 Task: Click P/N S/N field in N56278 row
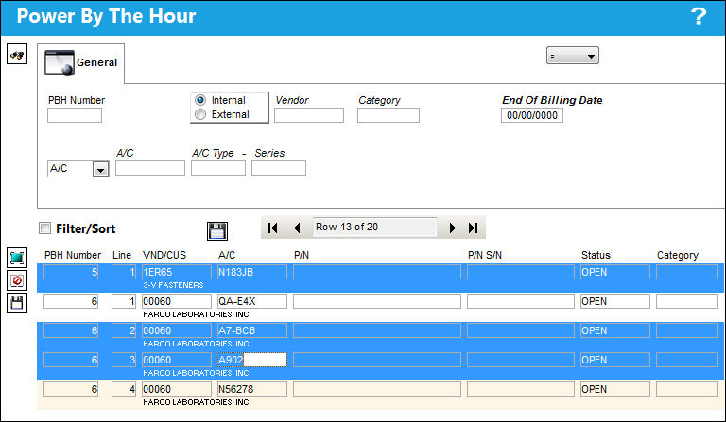[521, 389]
